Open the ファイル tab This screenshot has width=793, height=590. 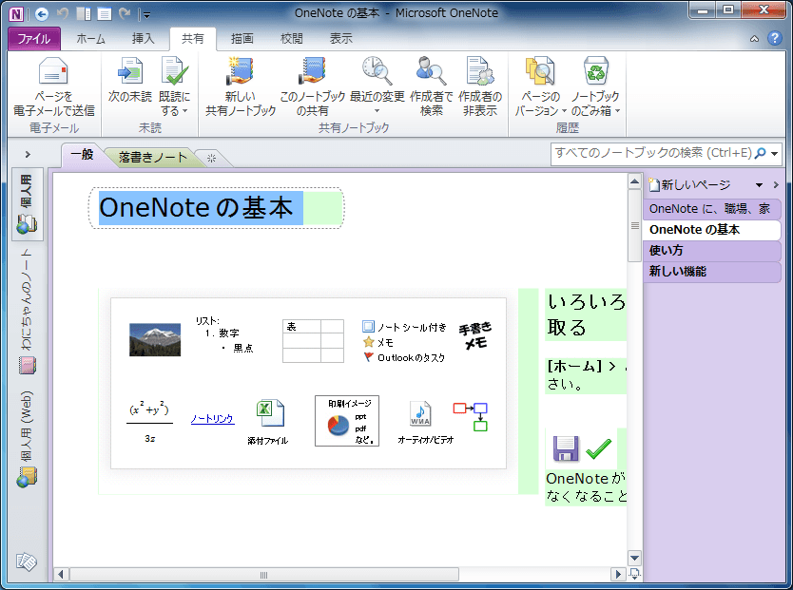[34, 39]
